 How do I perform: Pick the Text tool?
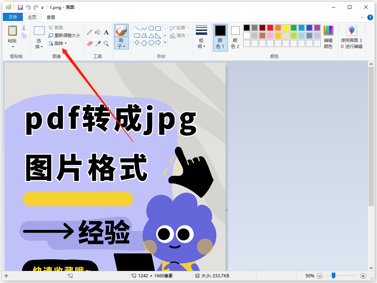click(106, 32)
